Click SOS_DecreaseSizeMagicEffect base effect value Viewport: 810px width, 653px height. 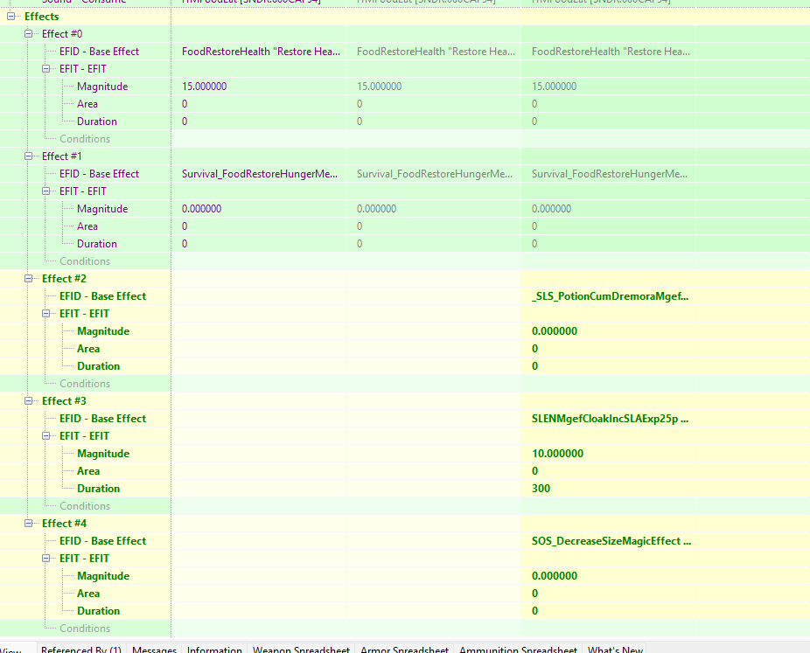point(611,541)
